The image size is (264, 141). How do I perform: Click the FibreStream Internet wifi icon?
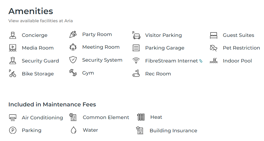point(136,61)
